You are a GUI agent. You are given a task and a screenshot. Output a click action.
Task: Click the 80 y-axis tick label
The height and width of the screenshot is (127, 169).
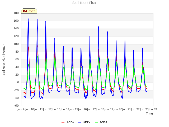(17, 52)
